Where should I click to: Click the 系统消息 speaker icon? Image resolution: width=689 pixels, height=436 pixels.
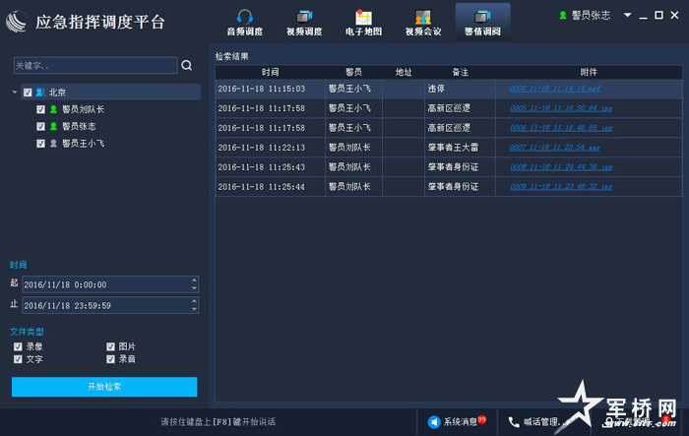tap(434, 421)
